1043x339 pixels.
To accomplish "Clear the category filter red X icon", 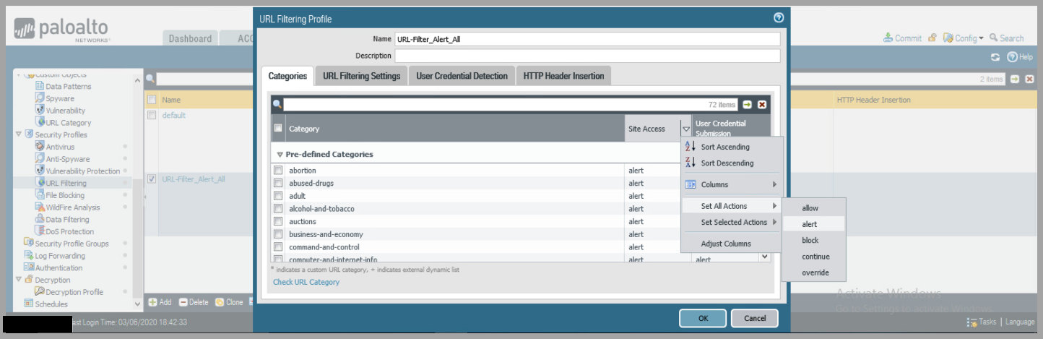I will (x=762, y=105).
